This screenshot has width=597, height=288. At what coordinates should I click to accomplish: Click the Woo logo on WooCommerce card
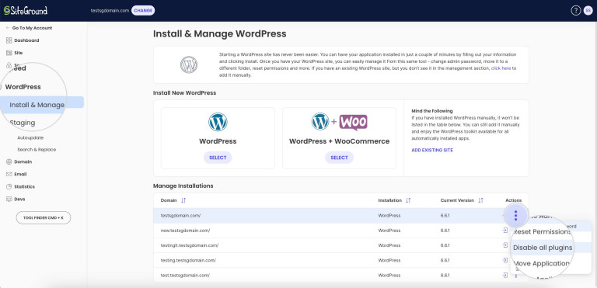click(x=354, y=123)
